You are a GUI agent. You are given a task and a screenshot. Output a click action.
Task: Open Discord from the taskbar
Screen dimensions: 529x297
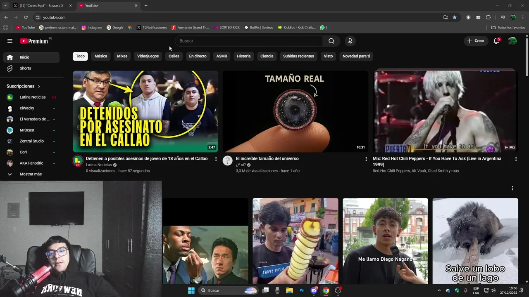(314, 290)
